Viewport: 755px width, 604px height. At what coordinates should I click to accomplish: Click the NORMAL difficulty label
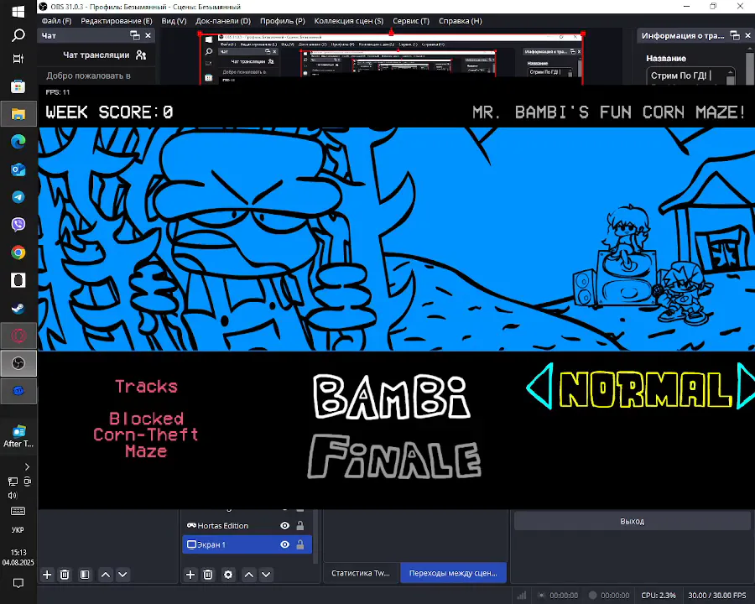(x=645, y=389)
